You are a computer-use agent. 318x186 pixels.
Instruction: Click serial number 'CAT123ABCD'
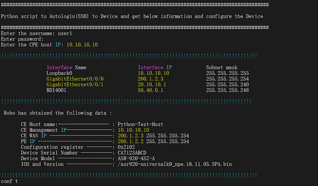tap(132, 152)
